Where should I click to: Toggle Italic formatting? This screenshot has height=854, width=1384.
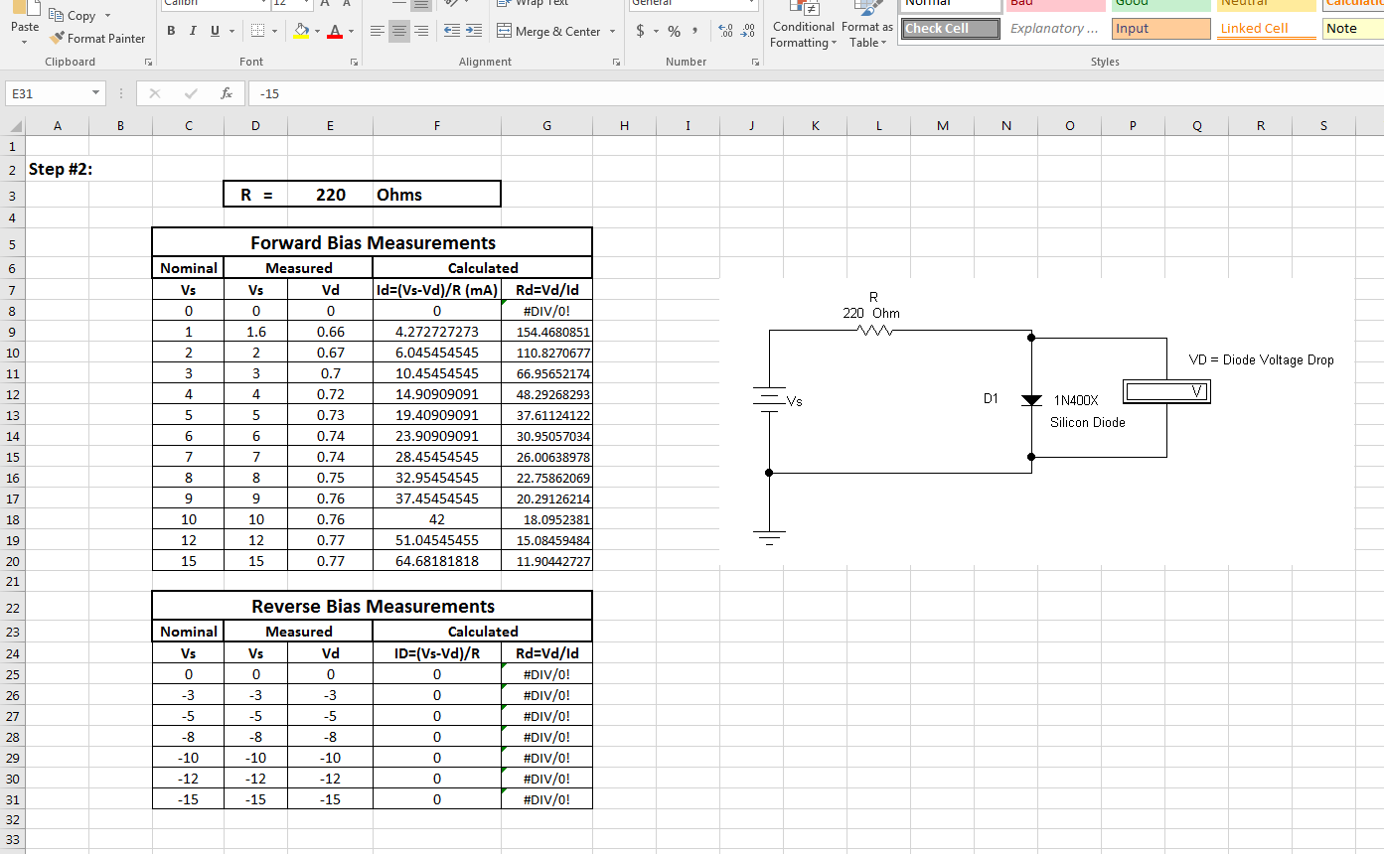tap(193, 32)
